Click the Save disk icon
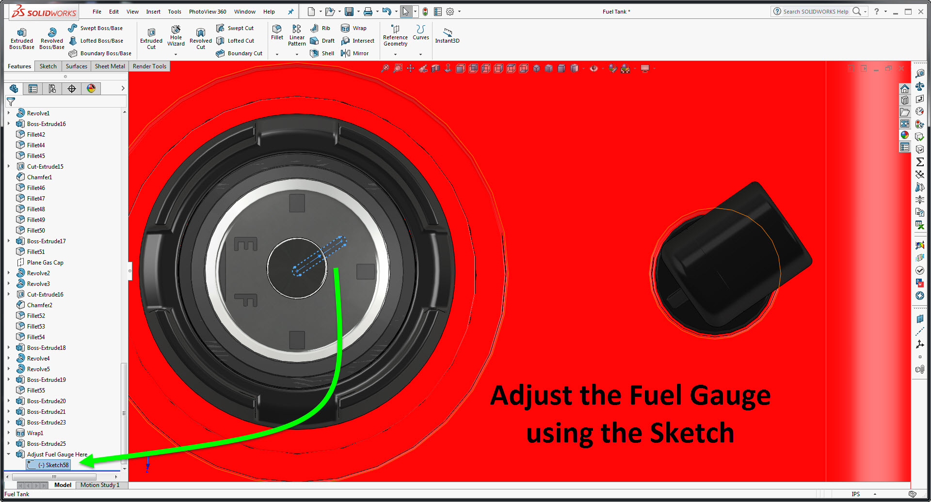This screenshot has width=931, height=502. click(x=349, y=12)
